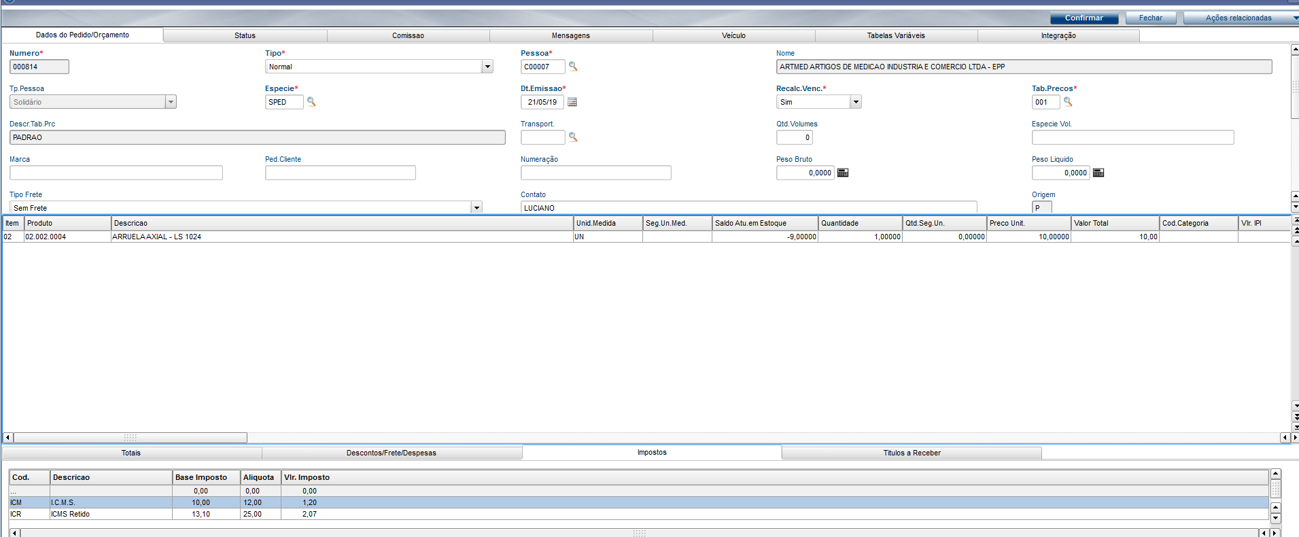Click the items grid scroll left arrow
The image size is (1299, 537).
(8, 438)
